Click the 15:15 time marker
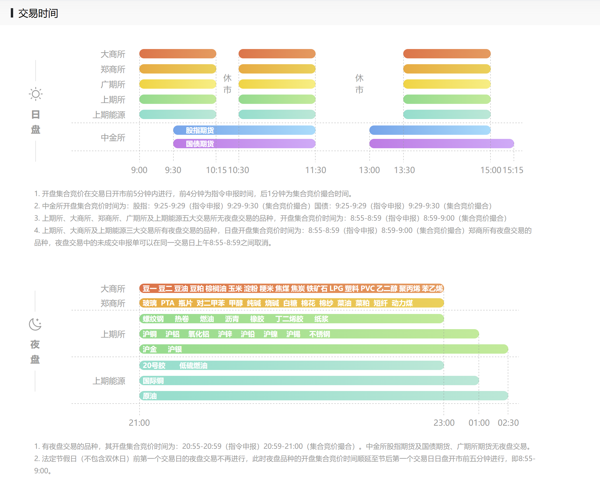The image size is (600, 480). 513,170
